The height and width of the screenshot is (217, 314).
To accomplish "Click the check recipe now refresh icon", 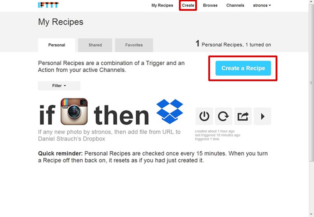I will [x=223, y=116].
